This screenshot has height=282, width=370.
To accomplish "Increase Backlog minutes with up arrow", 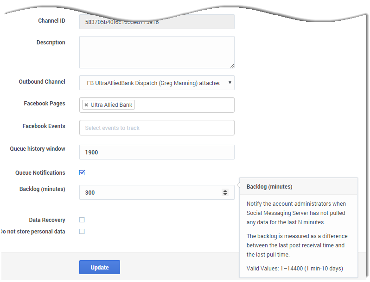I will pos(225,190).
